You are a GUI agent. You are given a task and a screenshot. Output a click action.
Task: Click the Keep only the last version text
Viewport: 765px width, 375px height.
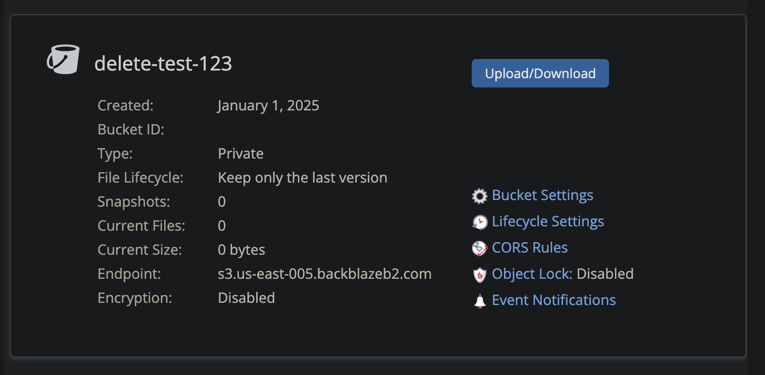coord(303,178)
